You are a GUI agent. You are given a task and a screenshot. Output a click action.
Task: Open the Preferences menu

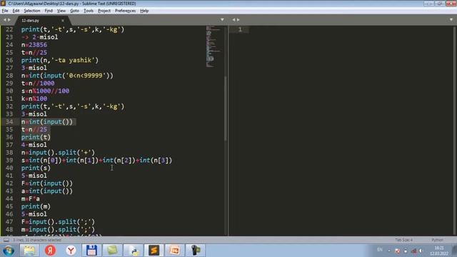pos(125,11)
